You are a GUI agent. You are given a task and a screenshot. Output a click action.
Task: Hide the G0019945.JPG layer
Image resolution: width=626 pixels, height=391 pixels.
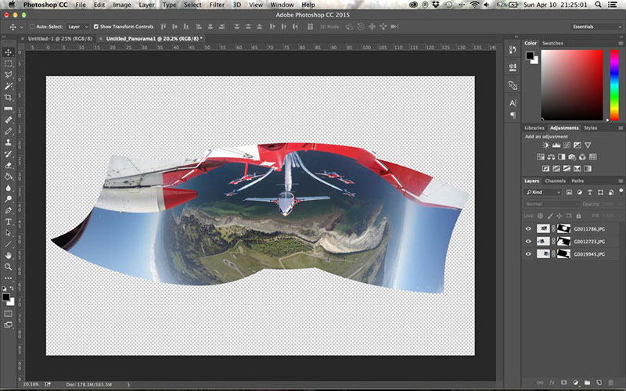coord(529,253)
